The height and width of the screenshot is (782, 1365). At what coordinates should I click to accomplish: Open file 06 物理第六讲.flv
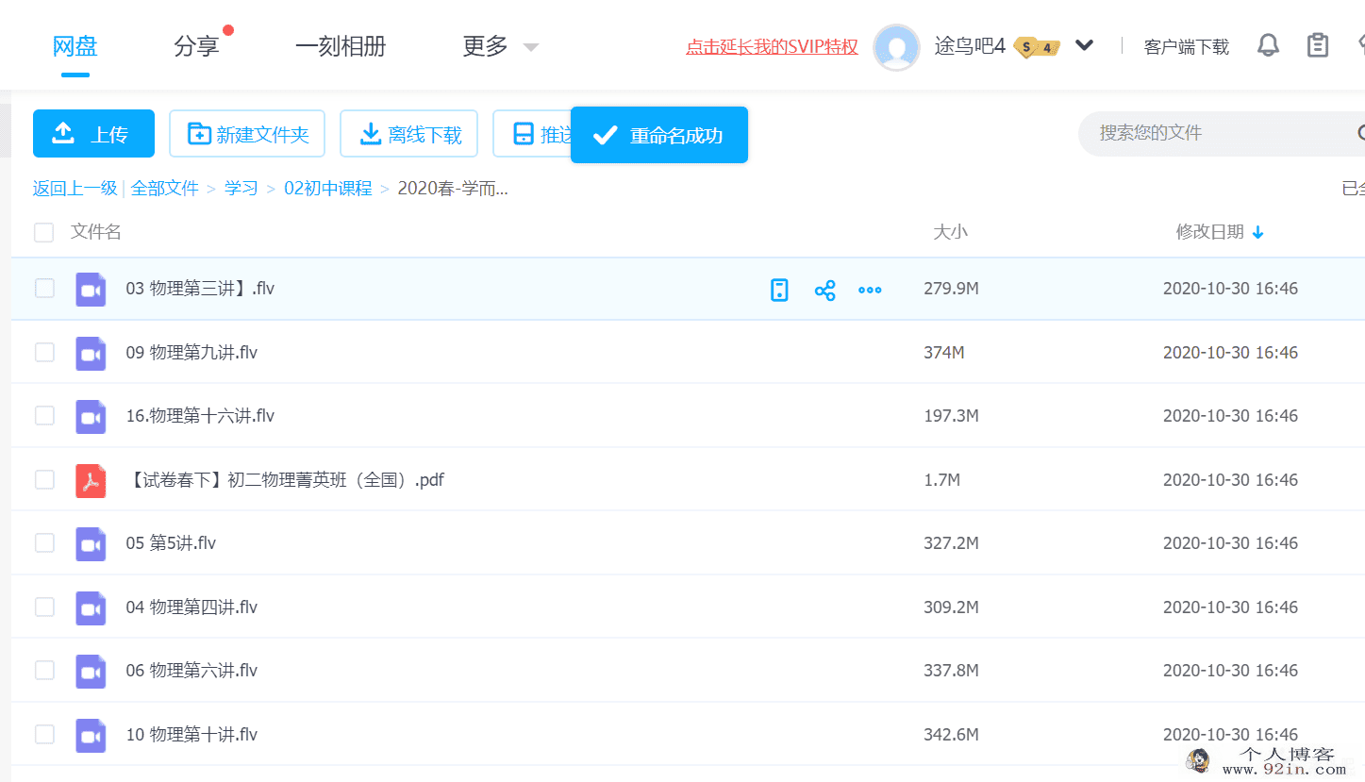(191, 671)
